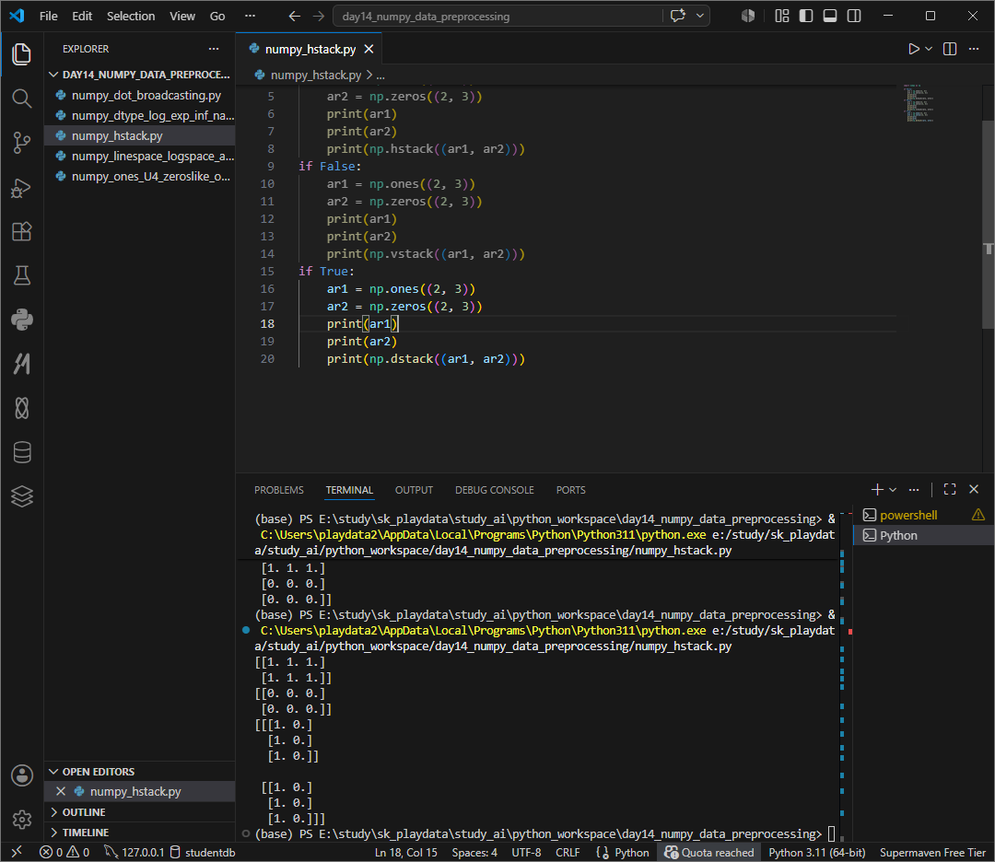Viewport: 995px width, 862px height.
Task: Click the Quota reached status item
Action: point(708,853)
